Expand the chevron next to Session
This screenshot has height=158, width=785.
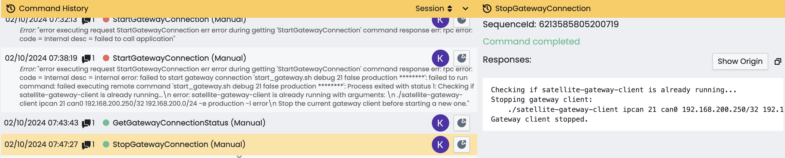(x=465, y=8)
